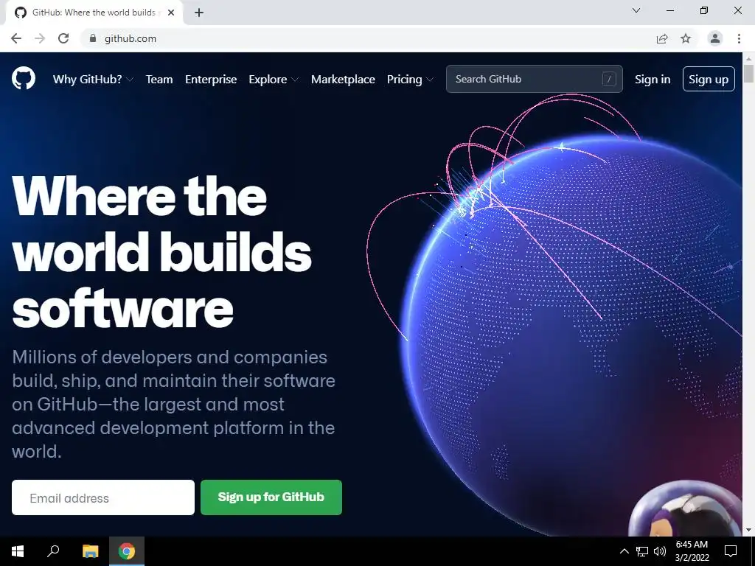
Task: Click the scrollbar down arrow
Action: [x=748, y=530]
